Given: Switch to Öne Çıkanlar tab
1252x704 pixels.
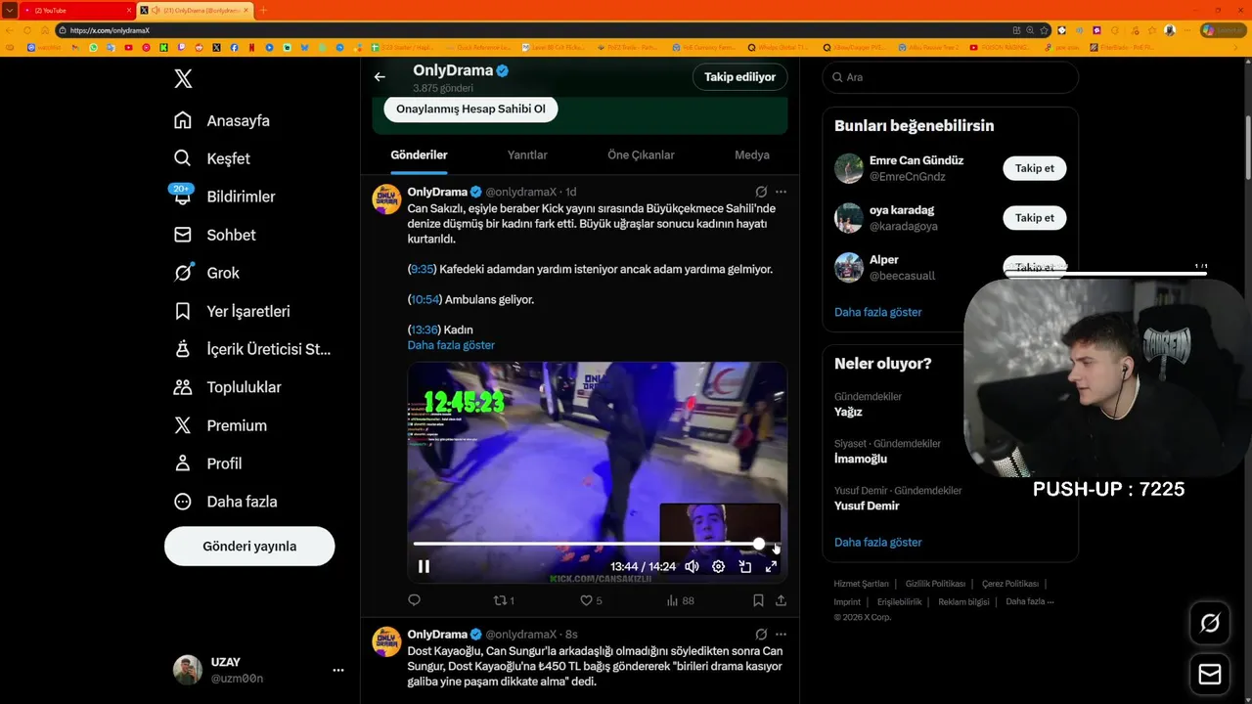Looking at the screenshot, I should [641, 154].
